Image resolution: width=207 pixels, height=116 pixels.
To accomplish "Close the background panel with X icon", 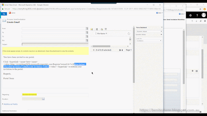I will [x=205, y=21].
